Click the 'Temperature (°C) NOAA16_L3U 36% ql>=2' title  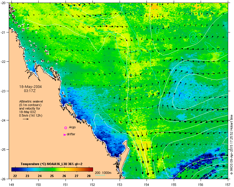(x=51, y=164)
